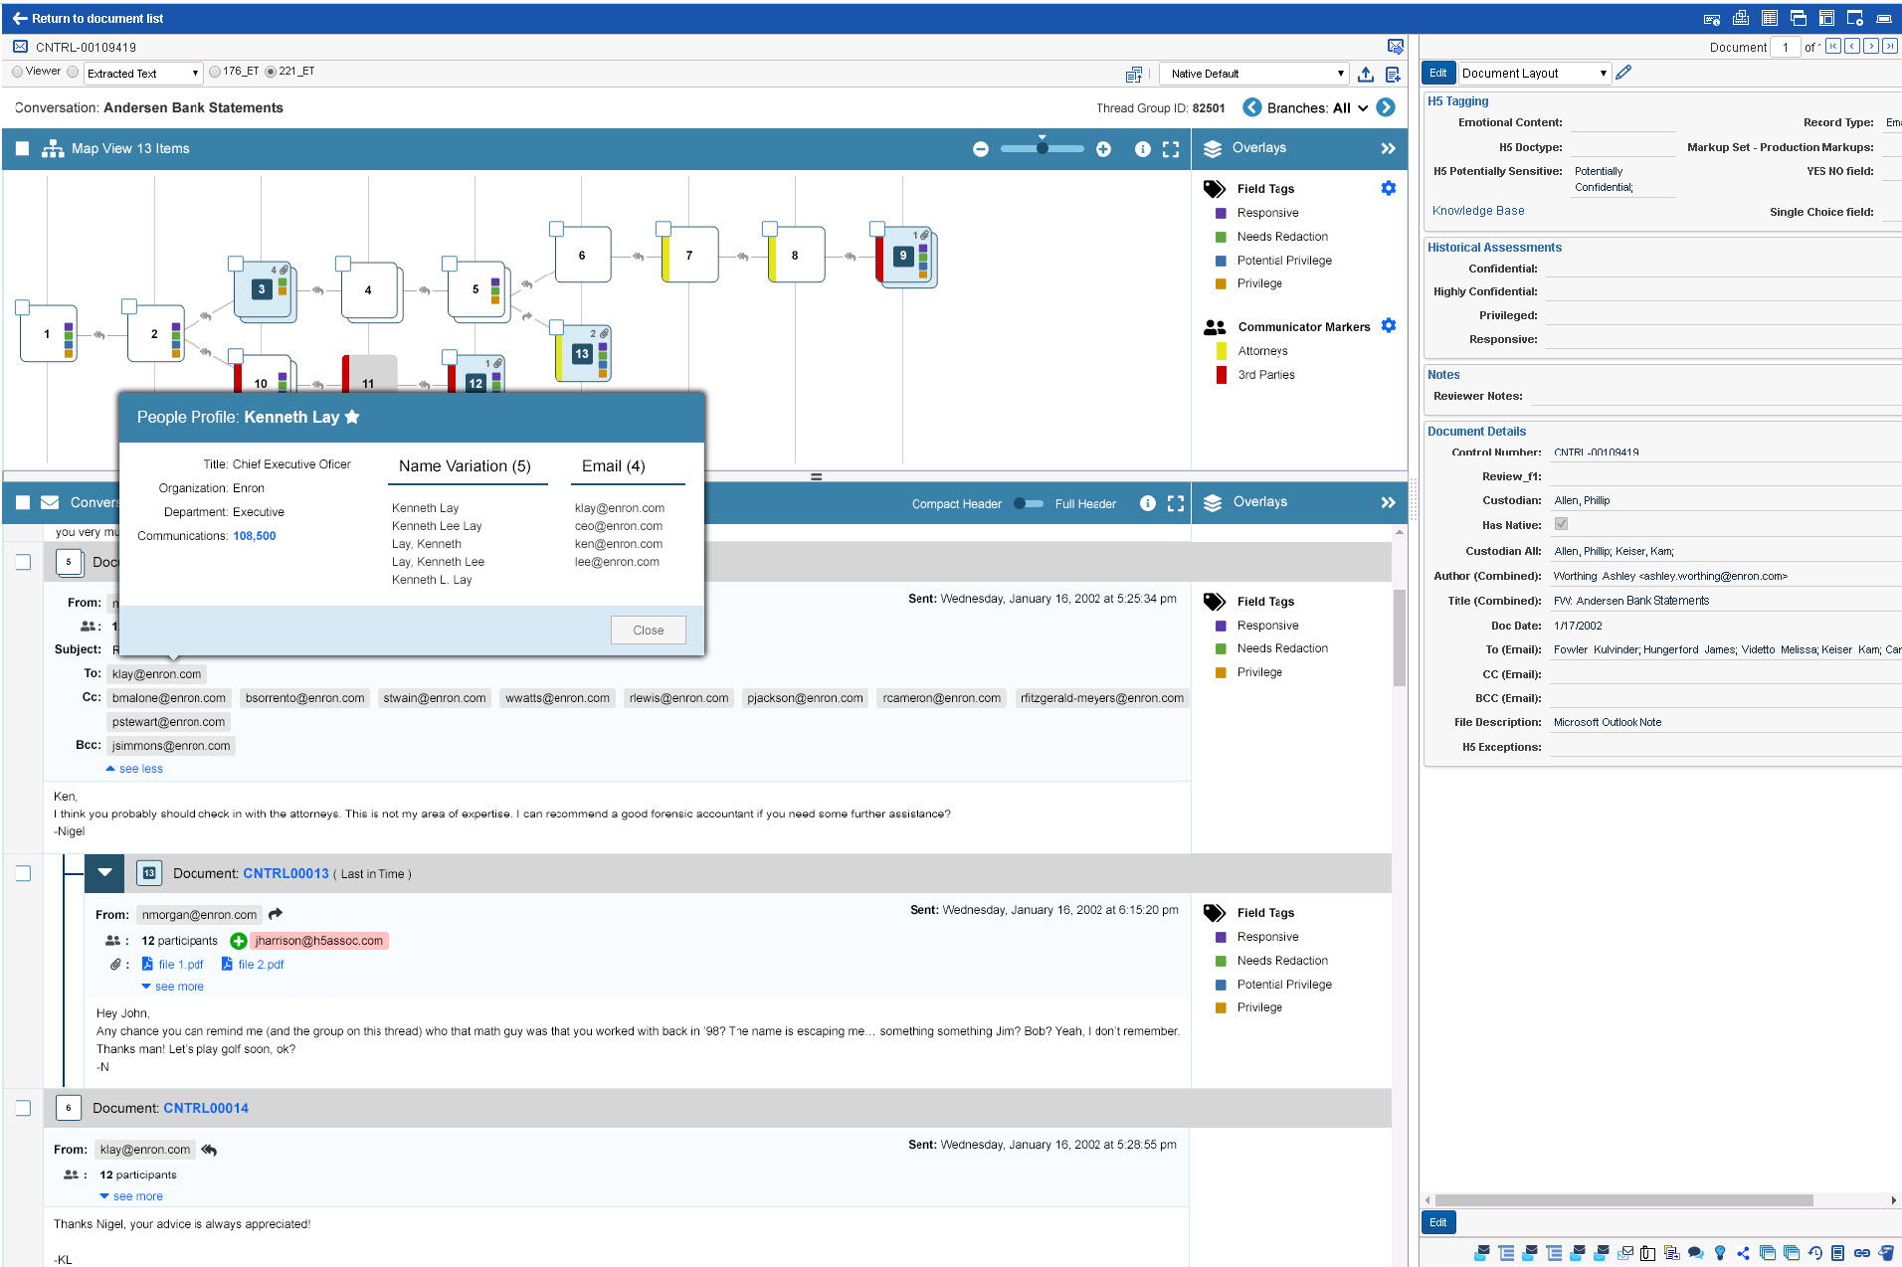Select the Viewer radio button

18,72
